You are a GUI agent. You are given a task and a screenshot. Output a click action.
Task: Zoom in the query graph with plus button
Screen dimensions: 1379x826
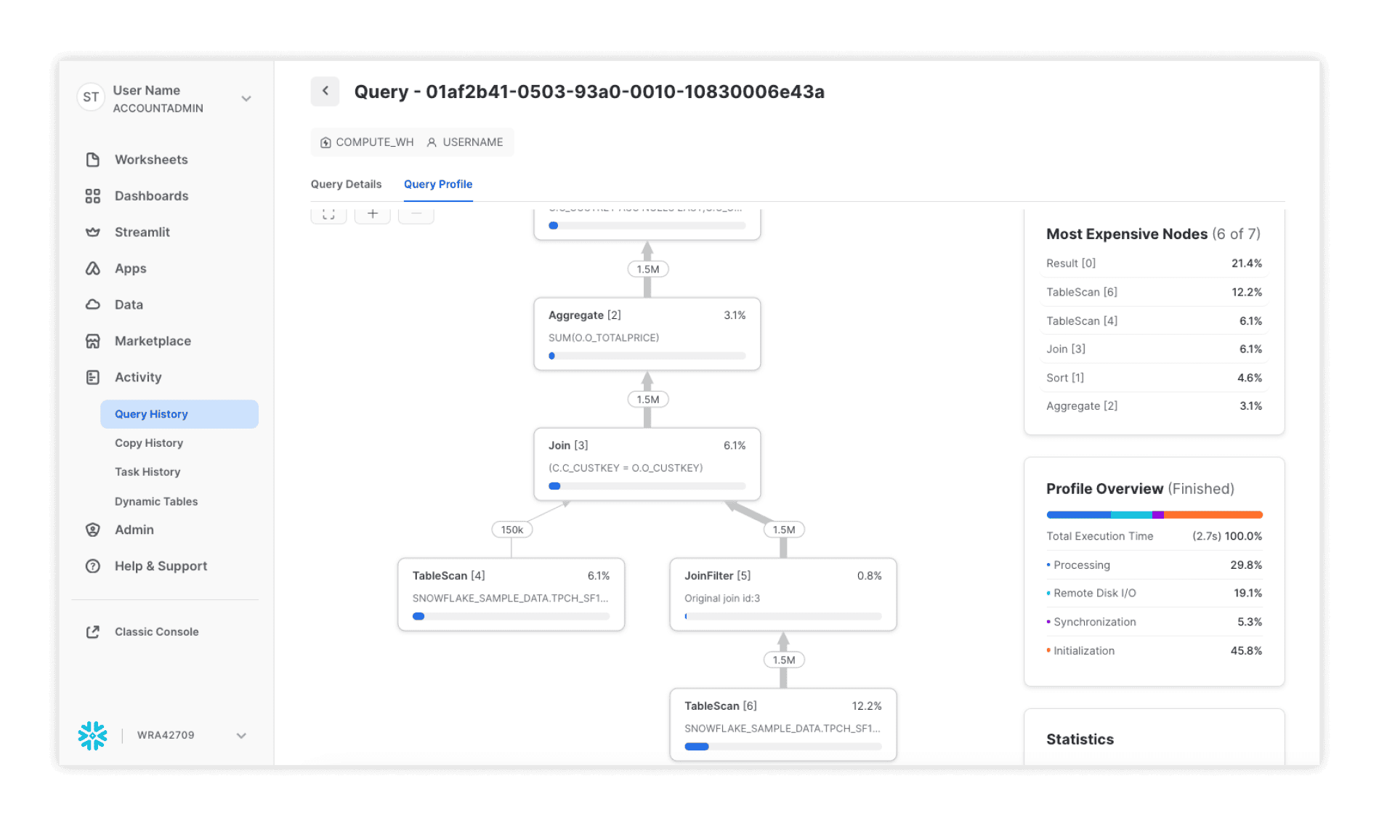click(372, 214)
